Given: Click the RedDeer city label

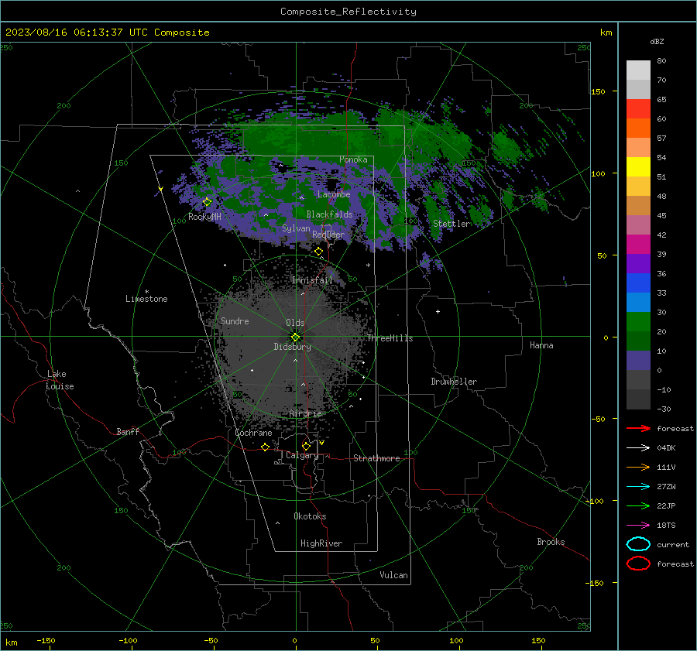Looking at the screenshot, I should 328,235.
